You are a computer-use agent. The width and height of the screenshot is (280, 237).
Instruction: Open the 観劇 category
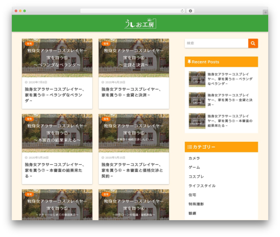192,213
